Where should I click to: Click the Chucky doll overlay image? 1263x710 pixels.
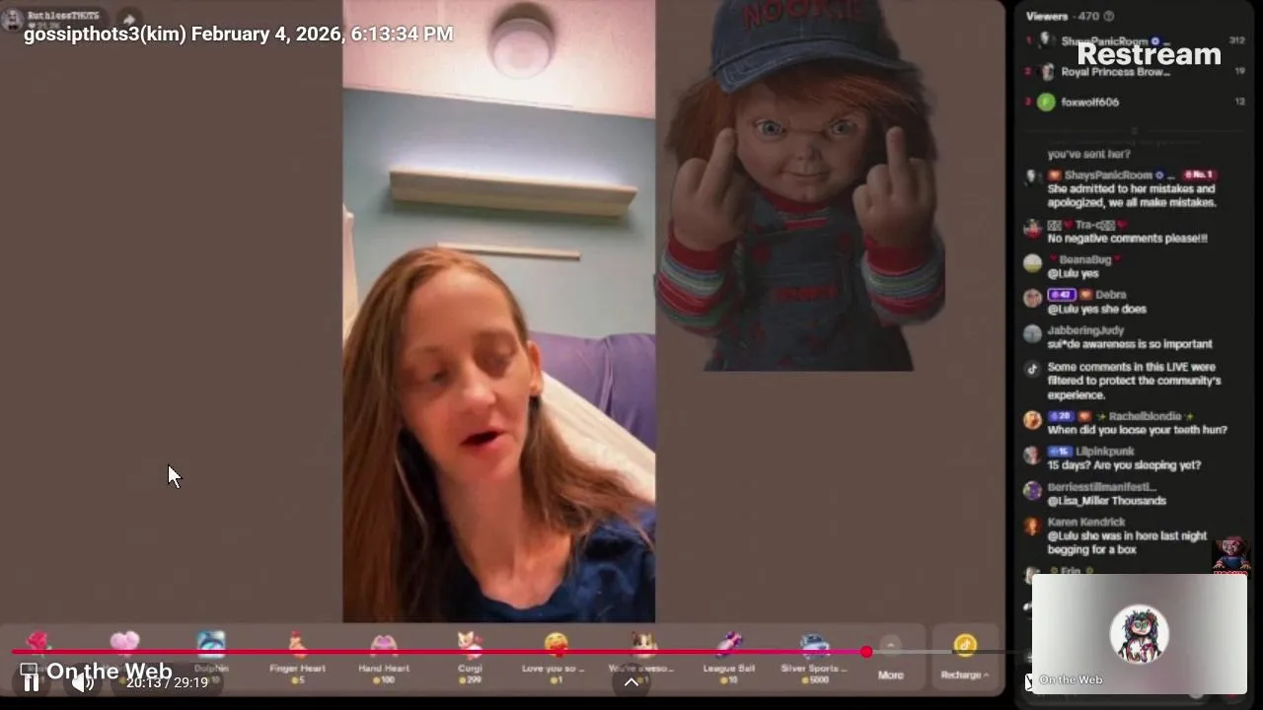(800, 185)
